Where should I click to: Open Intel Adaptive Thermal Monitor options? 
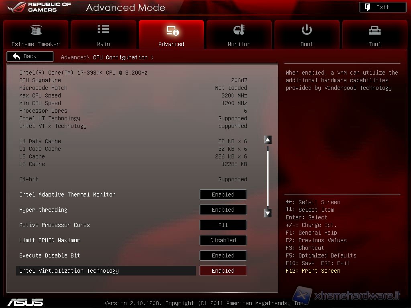pos(223,195)
